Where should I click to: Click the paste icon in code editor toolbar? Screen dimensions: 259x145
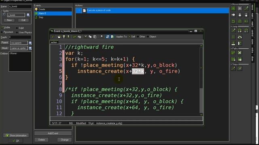click(x=95, y=37)
